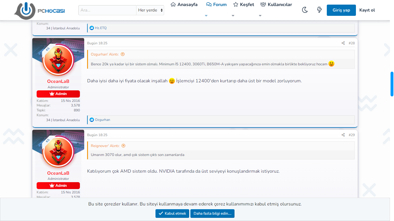Go to Anasayfa
Viewport: 394px width, 221px height.
[184, 5]
